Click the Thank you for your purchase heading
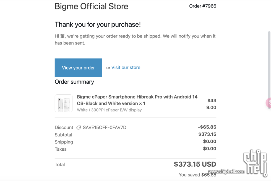The height and width of the screenshot is (181, 271). pos(98,25)
